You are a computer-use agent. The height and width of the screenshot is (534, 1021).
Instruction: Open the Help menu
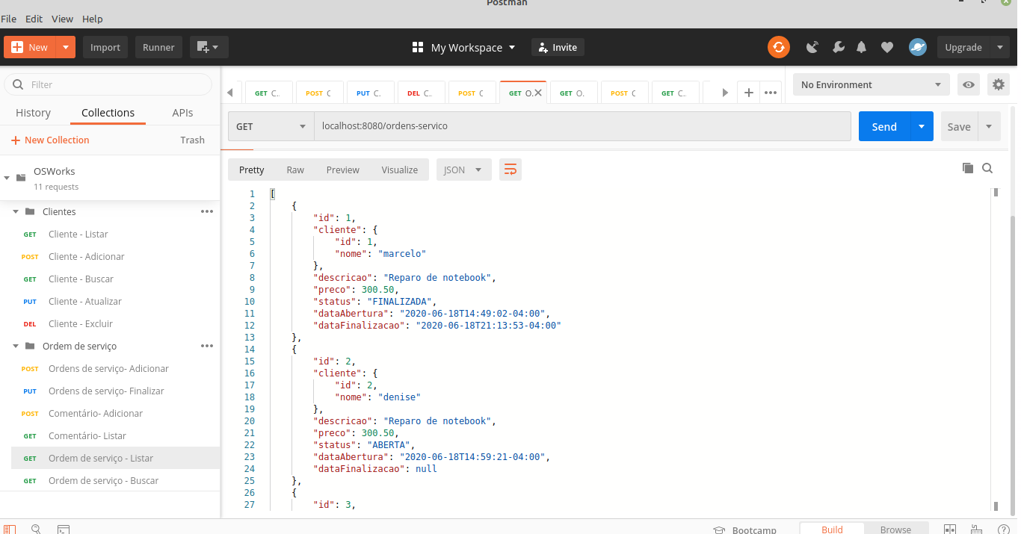93,19
